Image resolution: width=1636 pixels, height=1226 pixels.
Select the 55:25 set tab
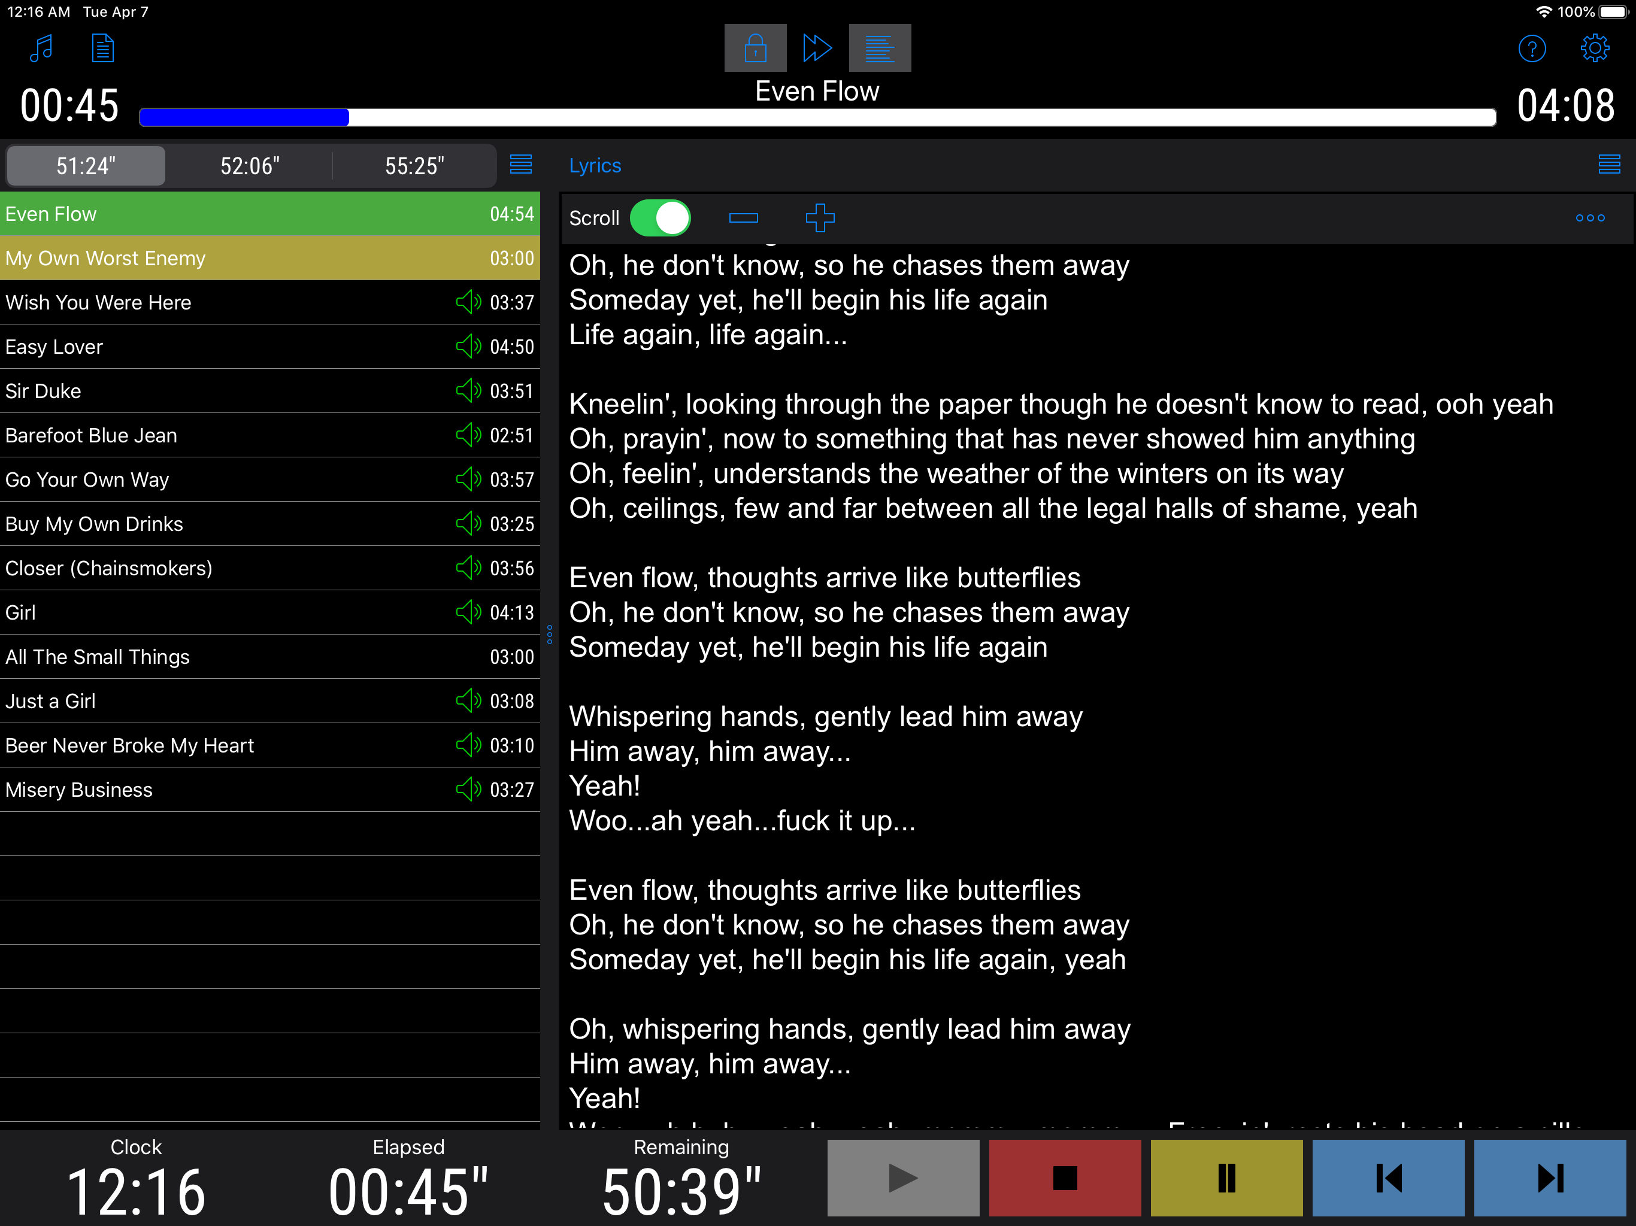[414, 166]
